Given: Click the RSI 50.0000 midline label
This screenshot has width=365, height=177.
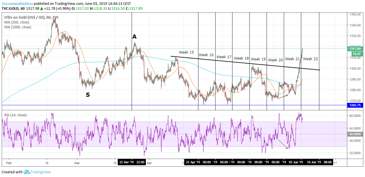Looking at the screenshot, I should click(x=355, y=134).
